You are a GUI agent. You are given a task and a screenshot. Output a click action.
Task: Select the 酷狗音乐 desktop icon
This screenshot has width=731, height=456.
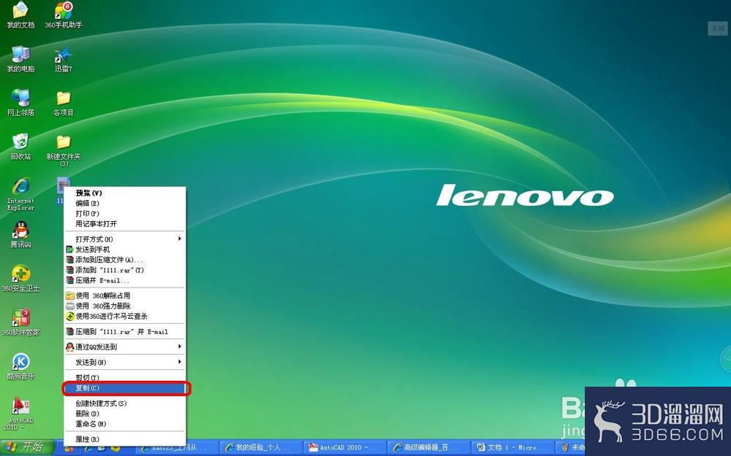tap(20, 366)
